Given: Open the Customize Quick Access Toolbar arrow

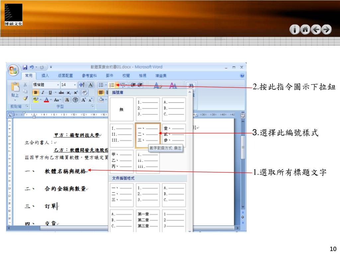Looking at the screenshot, I should [x=51, y=67].
